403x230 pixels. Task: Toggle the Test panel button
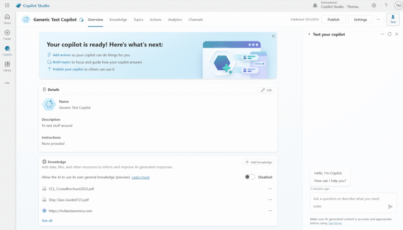tap(393, 19)
